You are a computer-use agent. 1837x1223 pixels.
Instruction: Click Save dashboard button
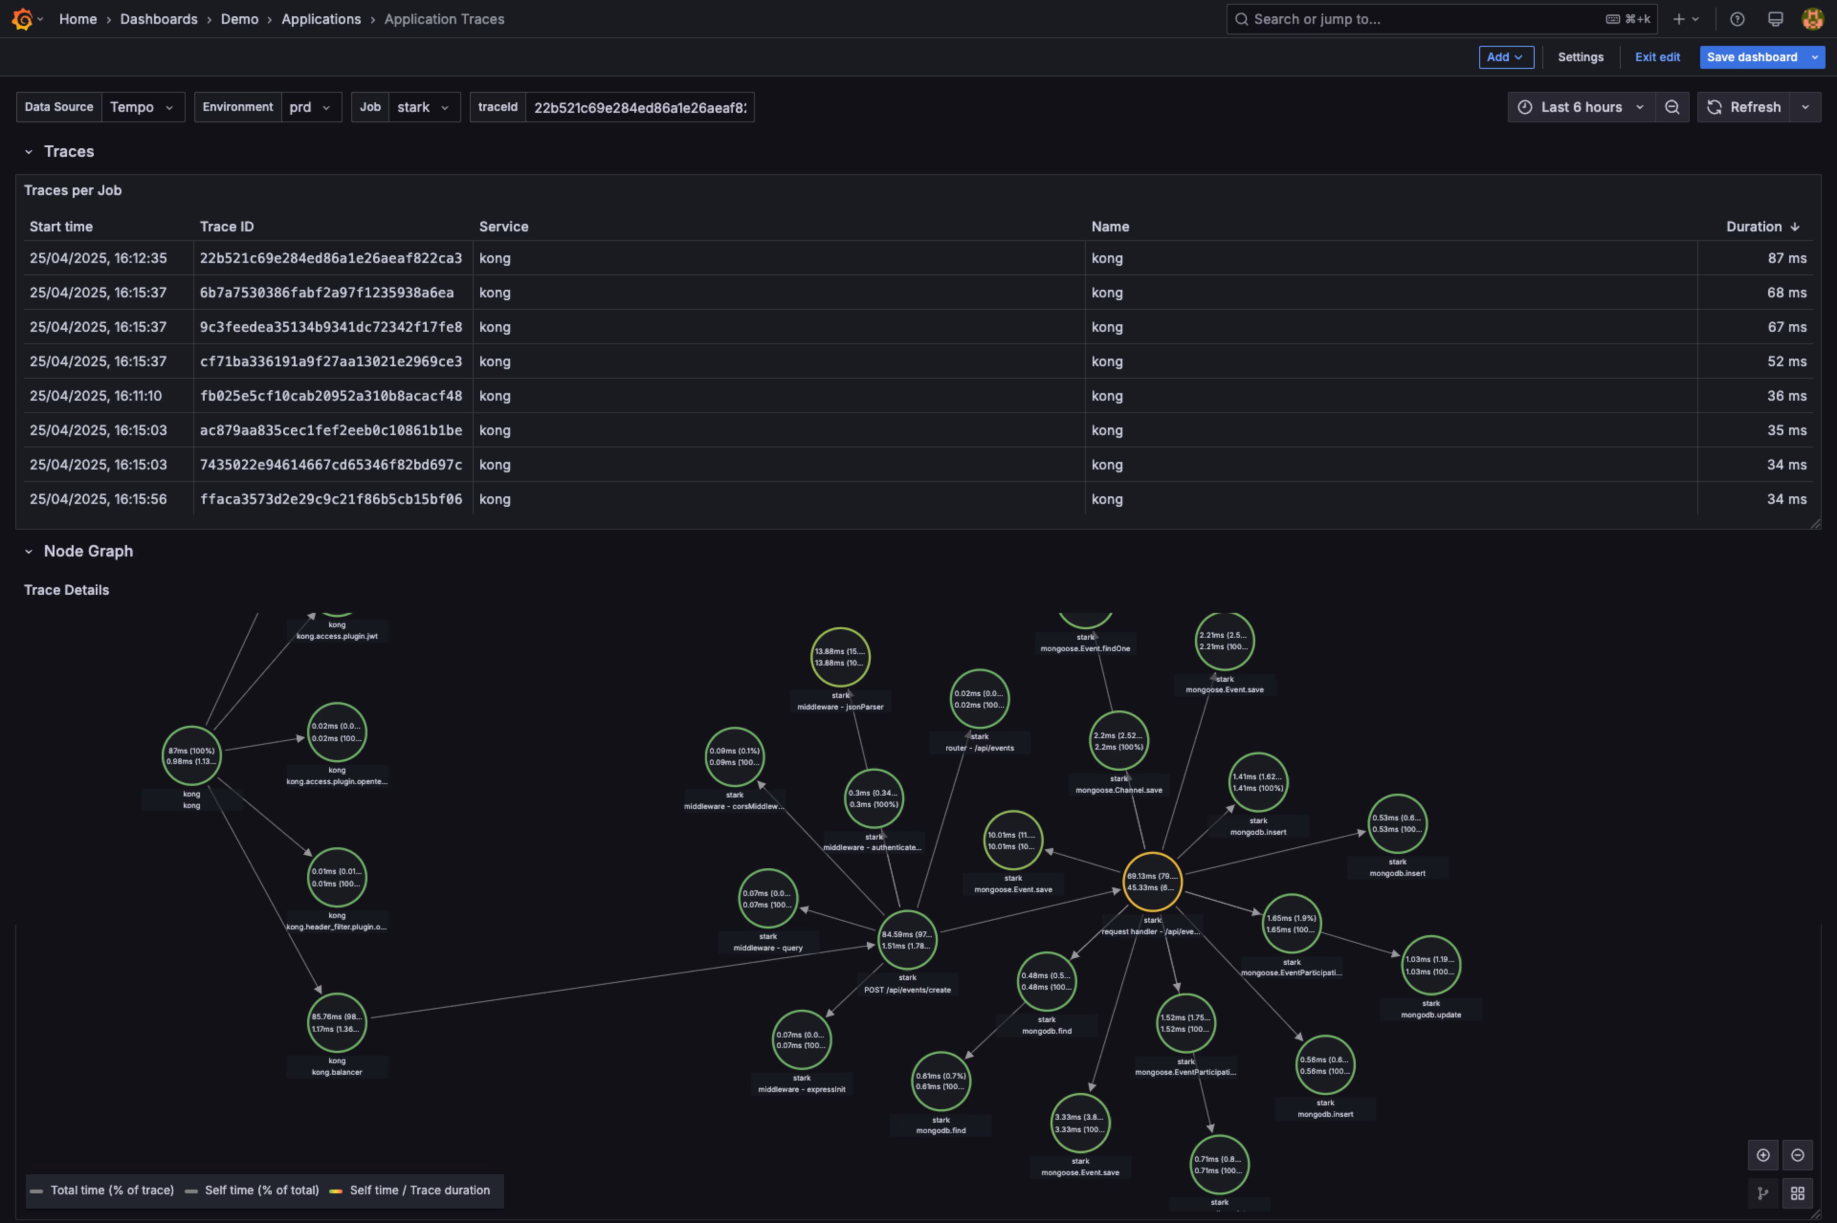pos(1752,57)
